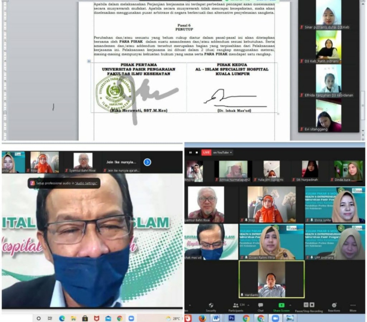The height and width of the screenshot is (322, 367).
Task: Click the table move handle in Word document
Action: (89, 61)
